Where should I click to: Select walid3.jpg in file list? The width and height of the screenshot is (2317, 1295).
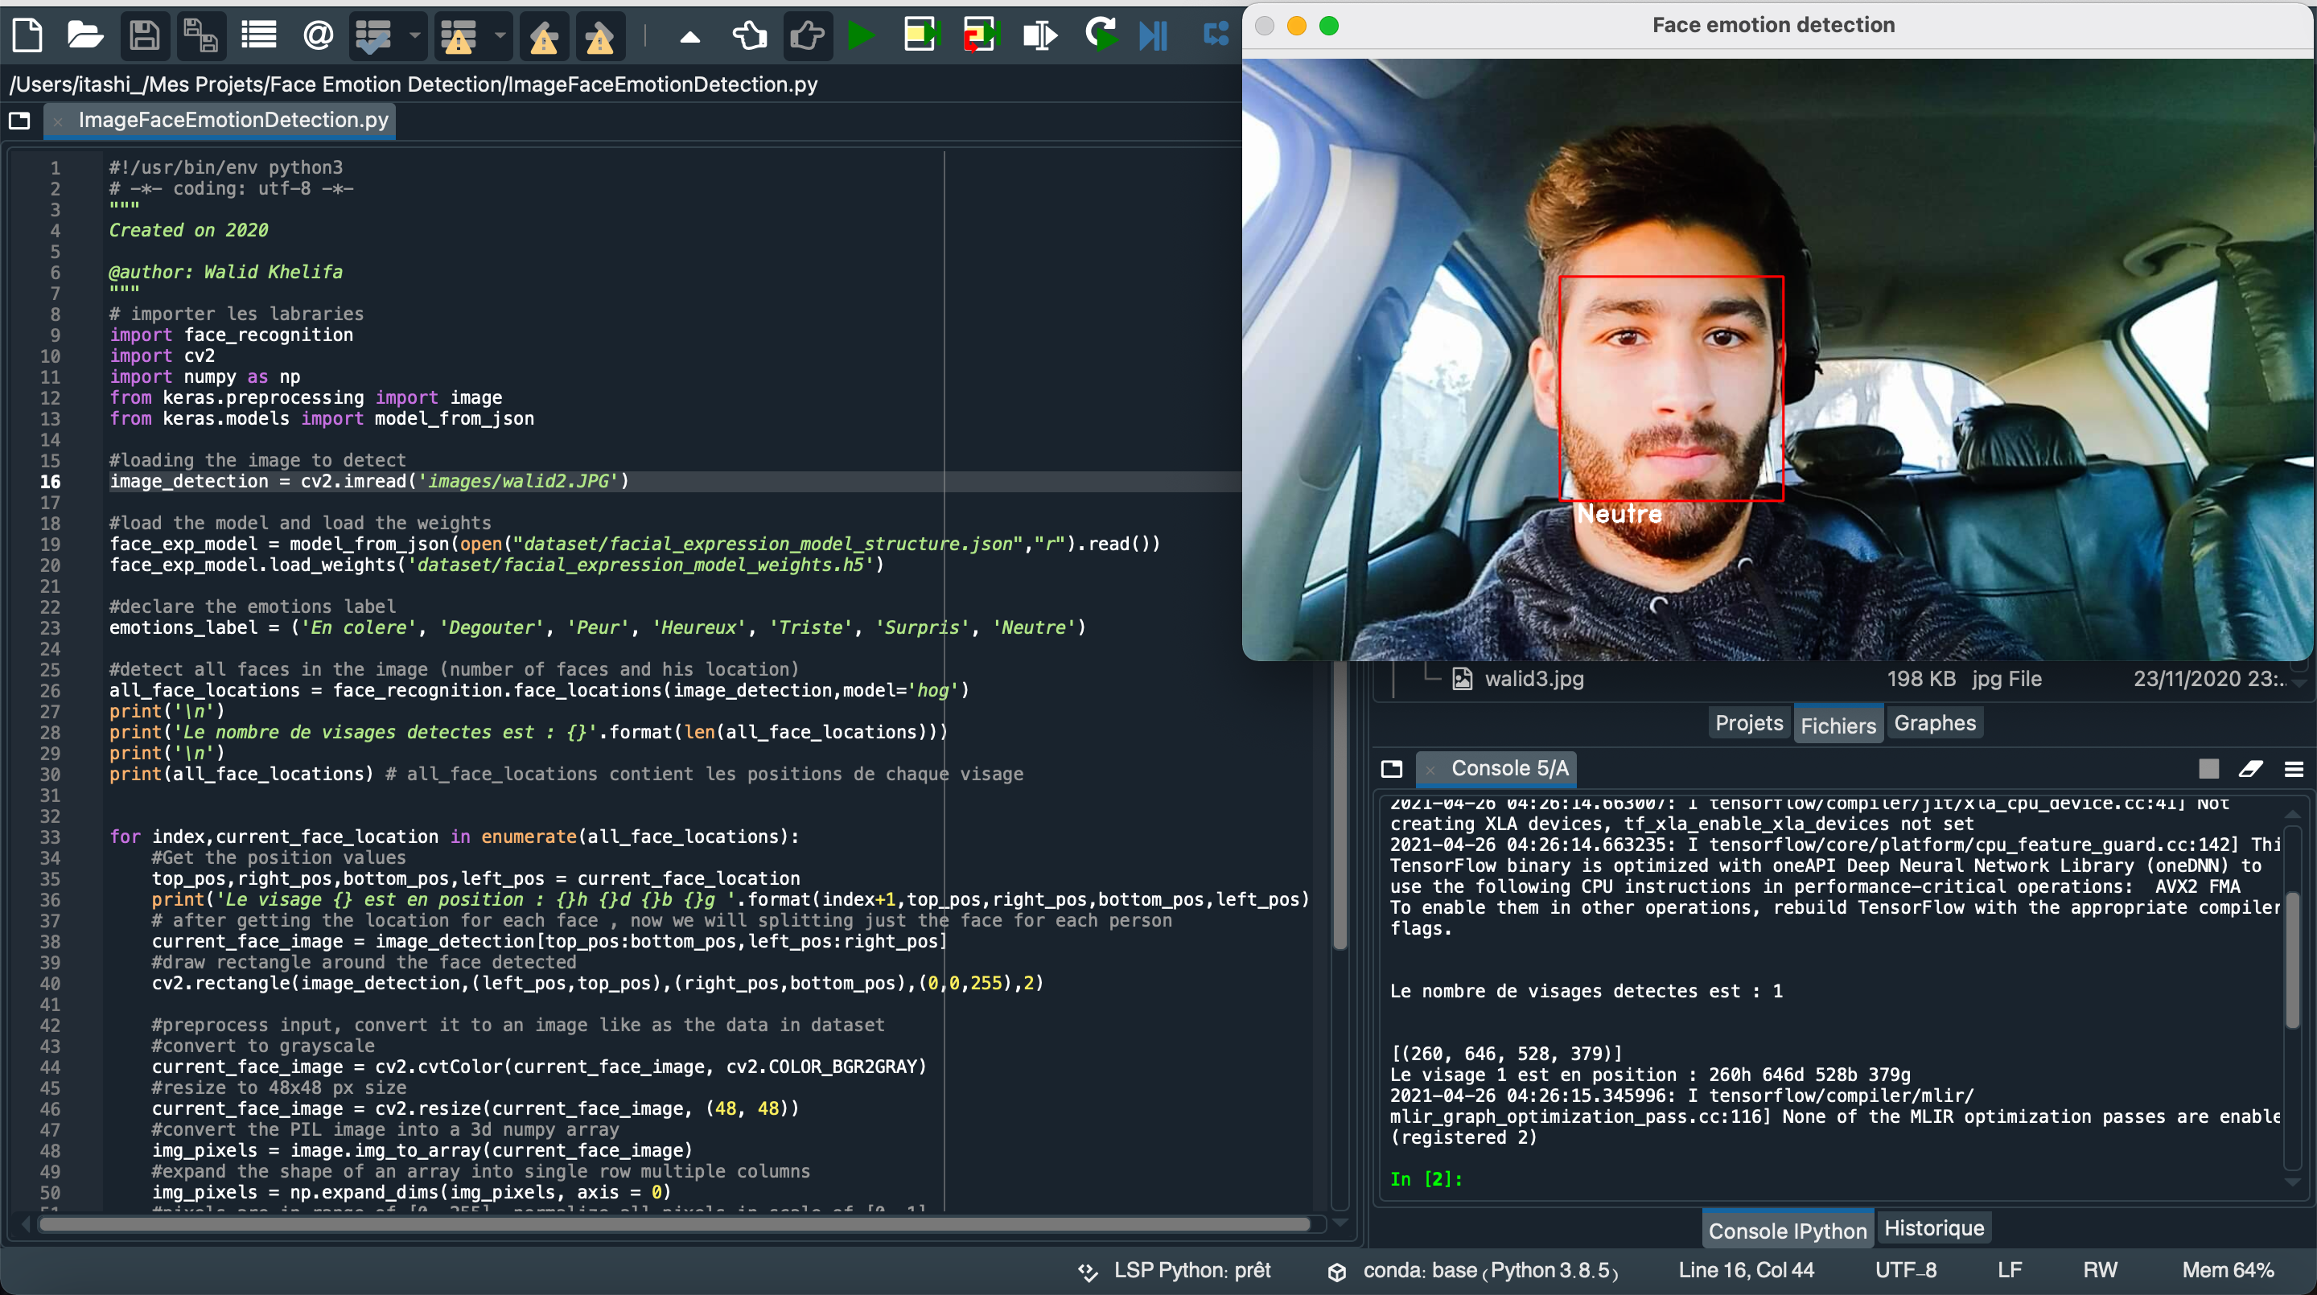[1533, 679]
